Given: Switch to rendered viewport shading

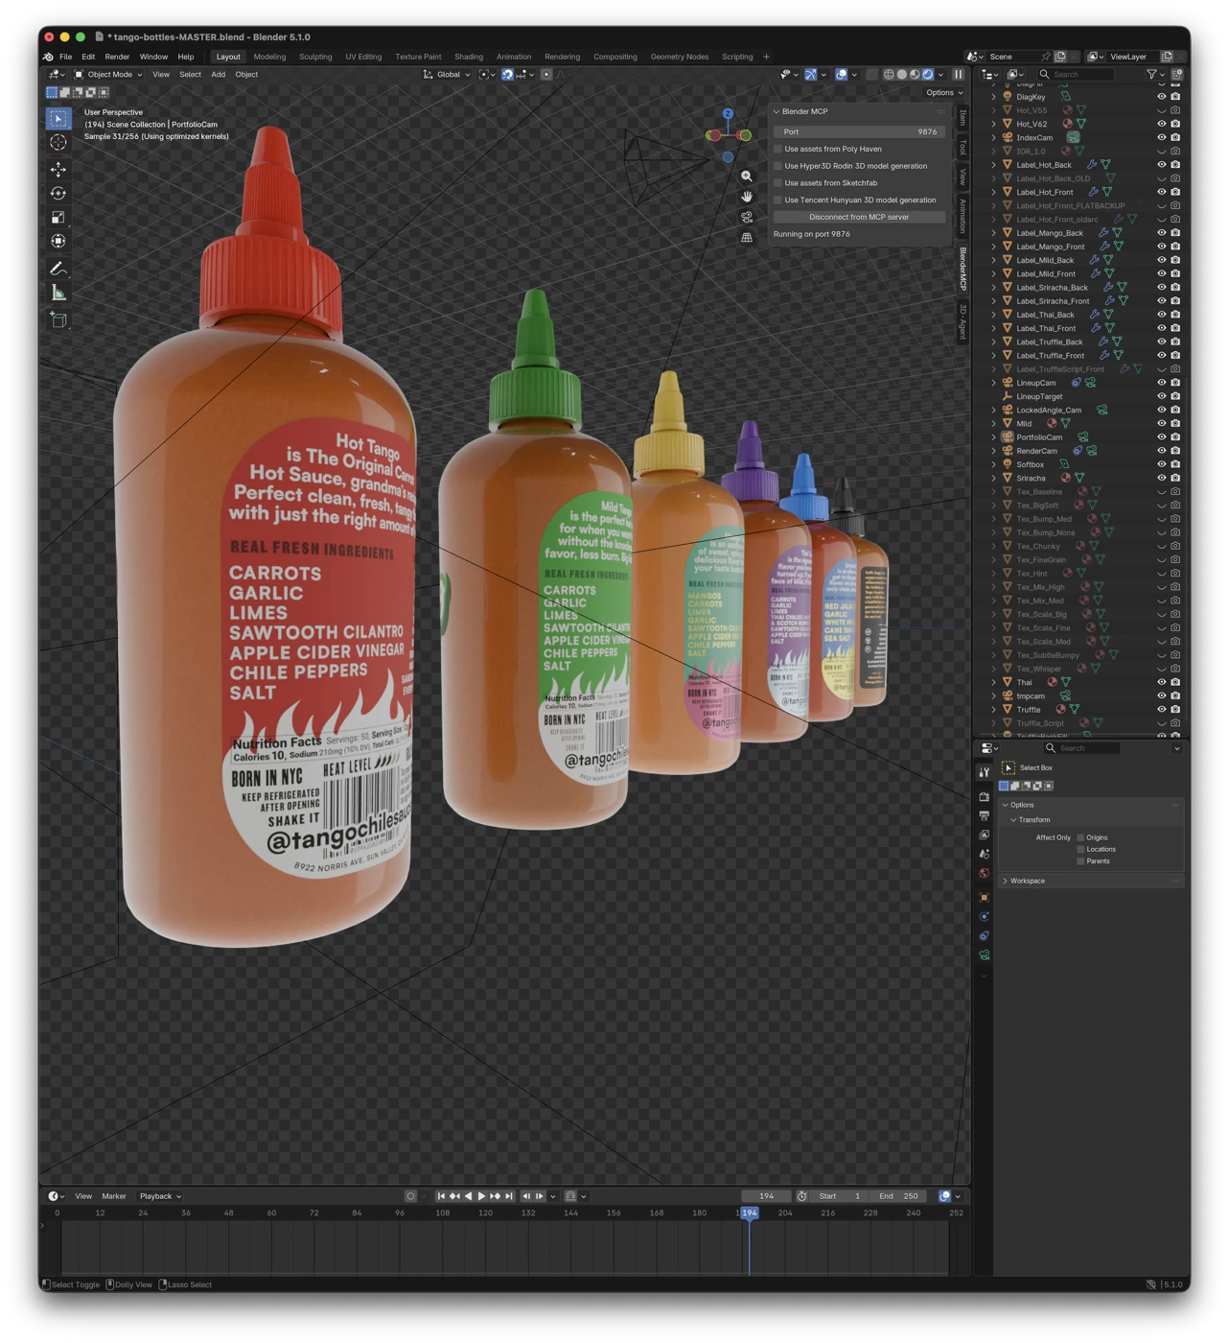Looking at the screenshot, I should coord(928,74).
